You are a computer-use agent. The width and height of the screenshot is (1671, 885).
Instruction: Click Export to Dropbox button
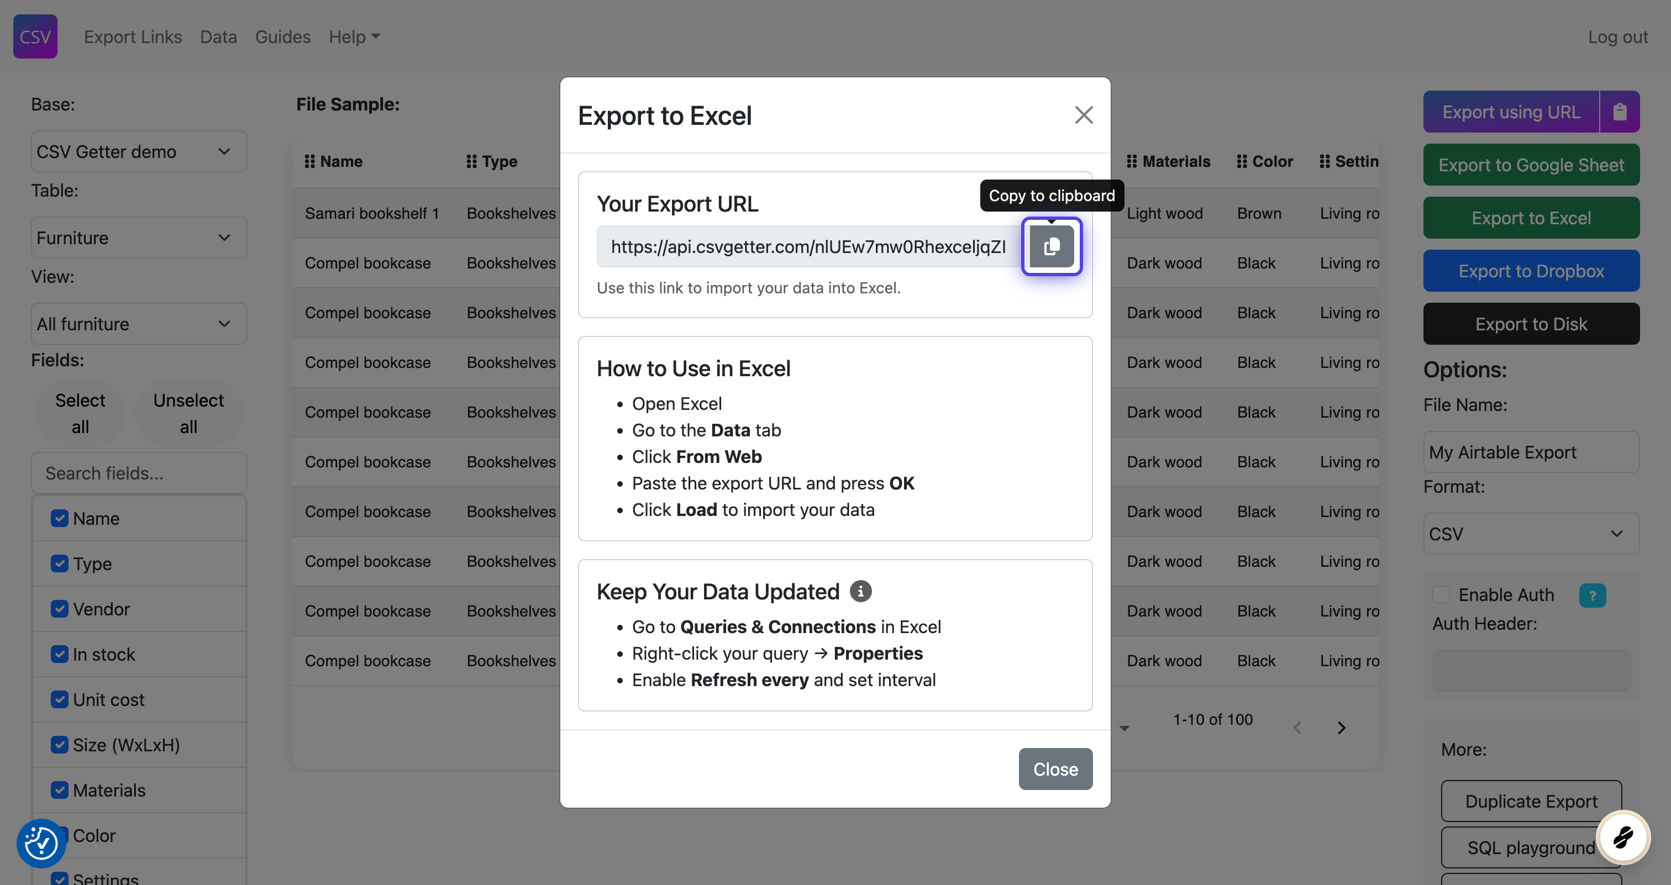pos(1531,271)
